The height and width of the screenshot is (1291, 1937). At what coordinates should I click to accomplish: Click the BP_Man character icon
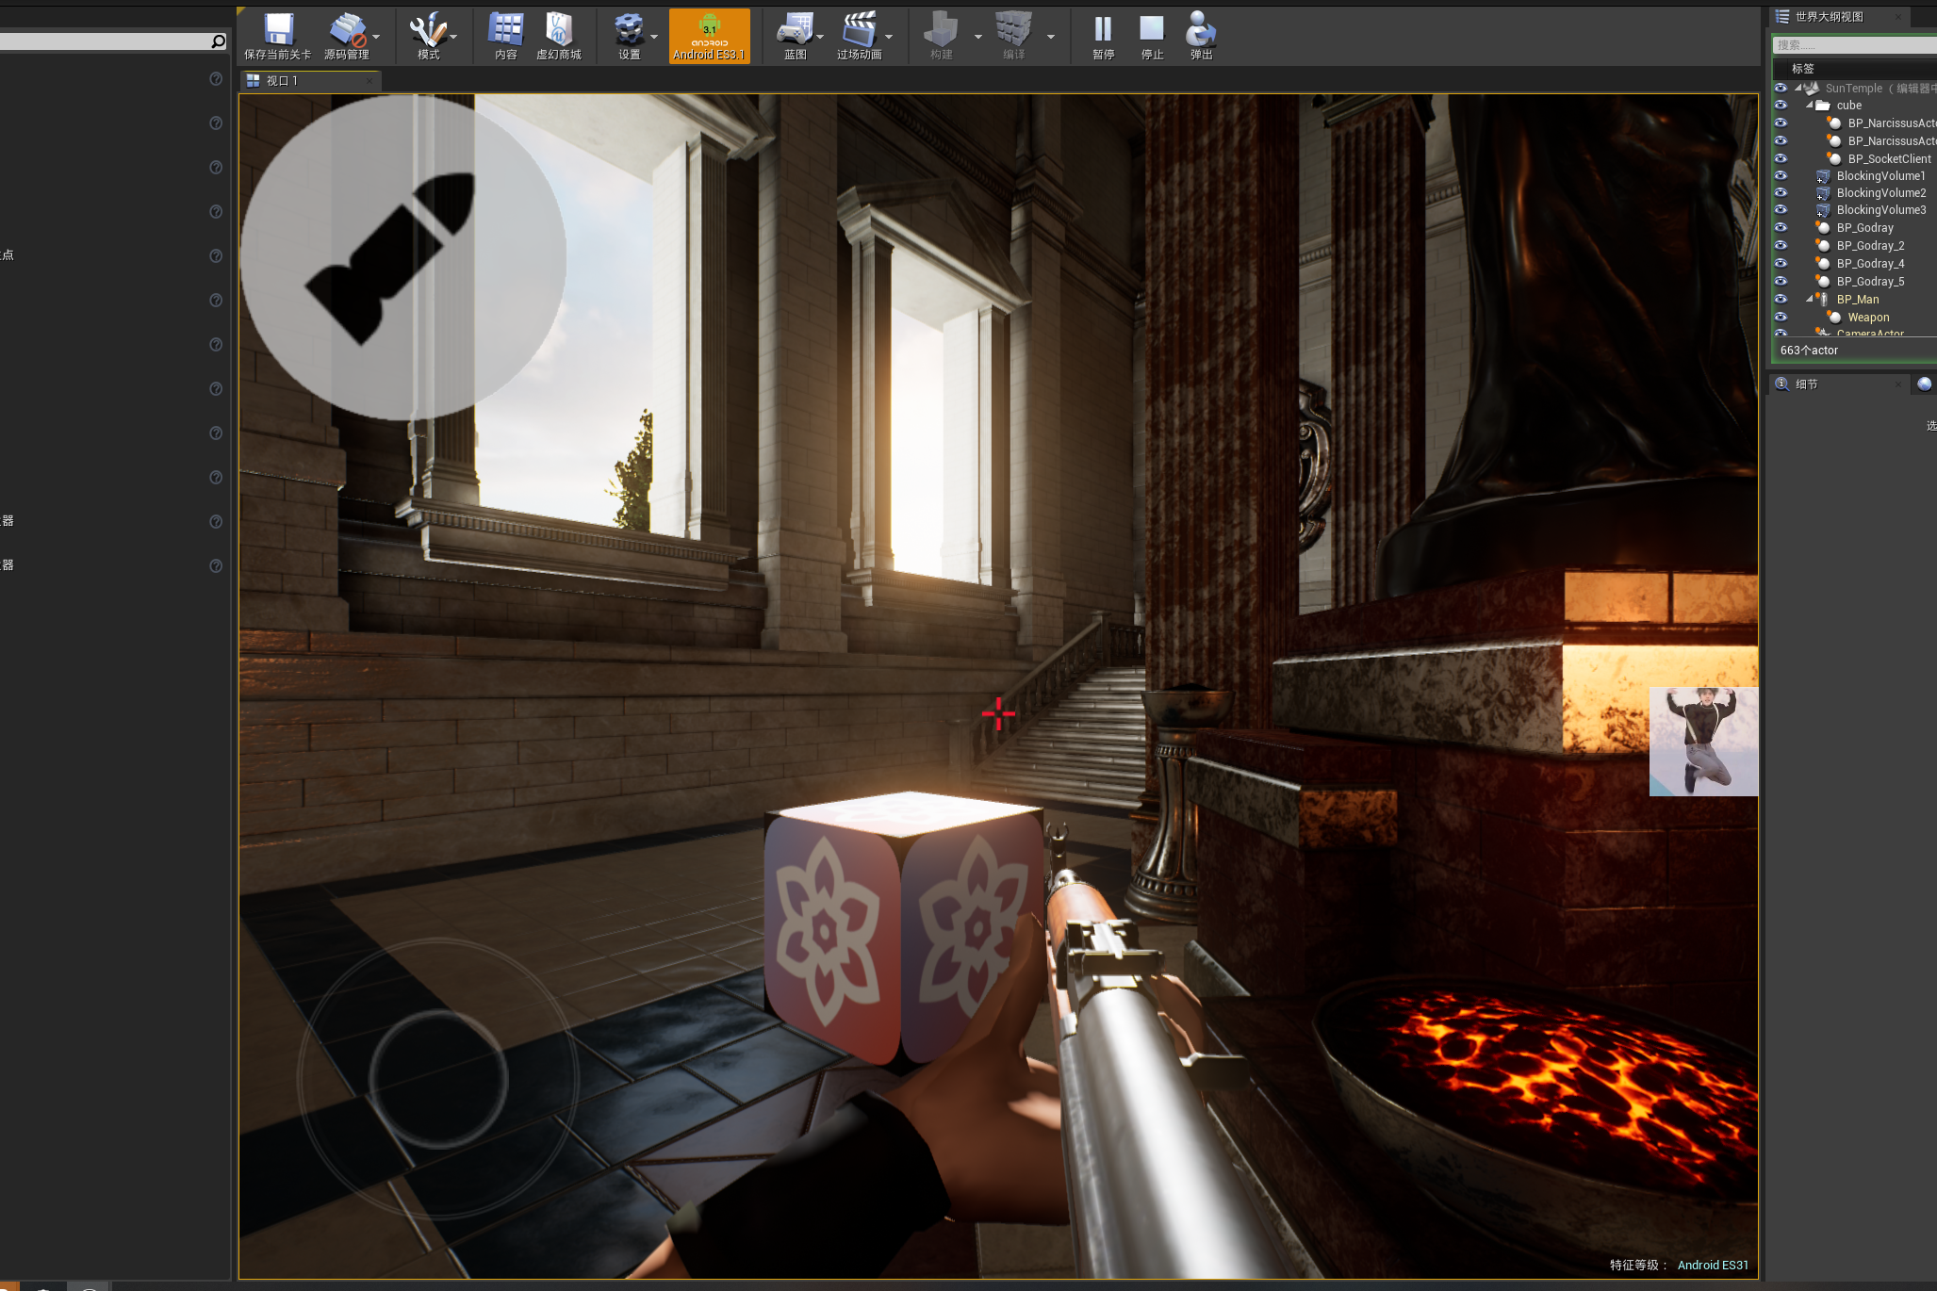[1823, 299]
